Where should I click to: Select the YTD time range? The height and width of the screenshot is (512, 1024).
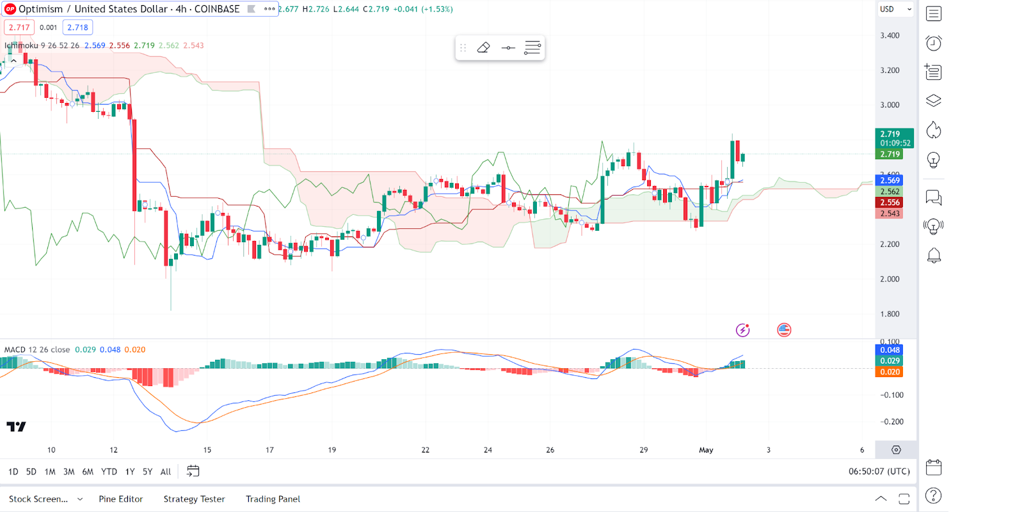(x=109, y=472)
